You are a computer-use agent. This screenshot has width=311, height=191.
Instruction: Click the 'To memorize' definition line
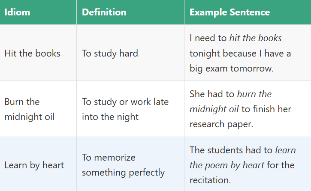(x=109, y=158)
